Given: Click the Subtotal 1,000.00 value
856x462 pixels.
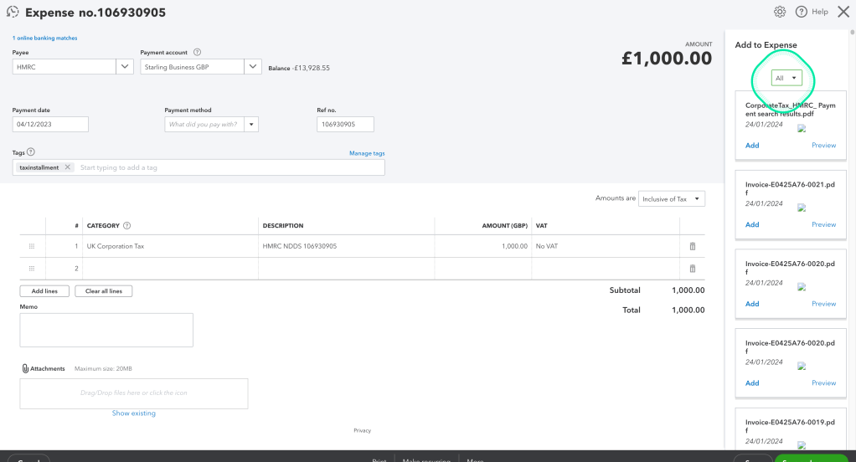Looking at the screenshot, I should click(688, 290).
